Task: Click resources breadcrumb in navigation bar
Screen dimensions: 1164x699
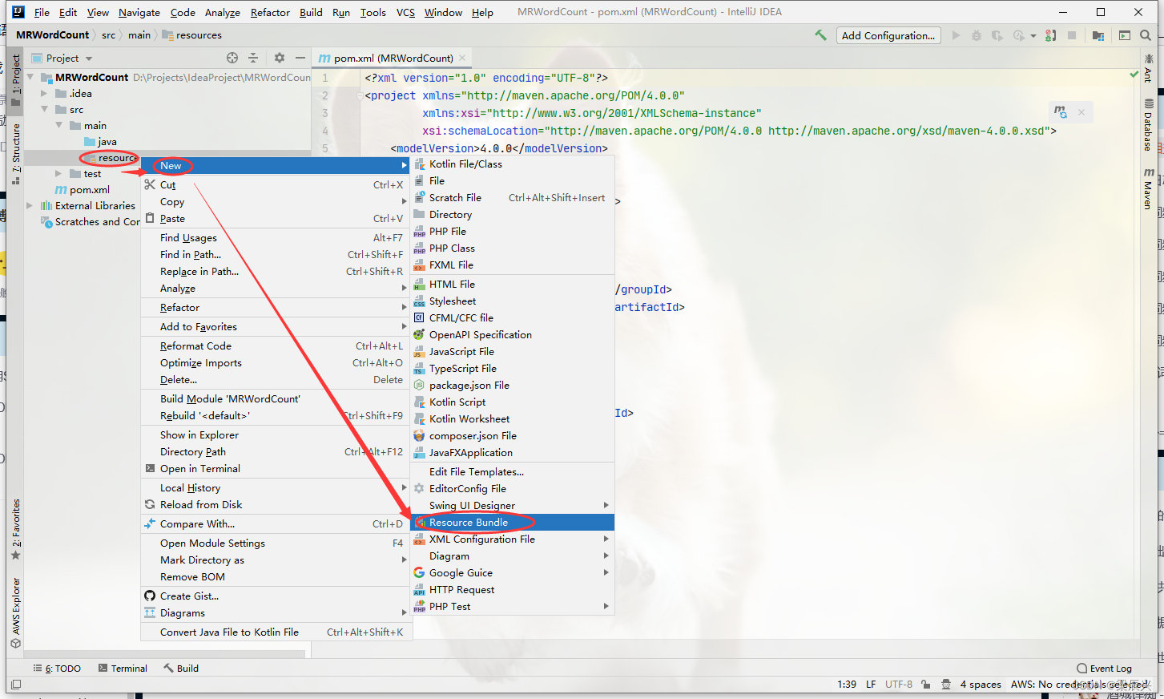Action: click(x=192, y=34)
